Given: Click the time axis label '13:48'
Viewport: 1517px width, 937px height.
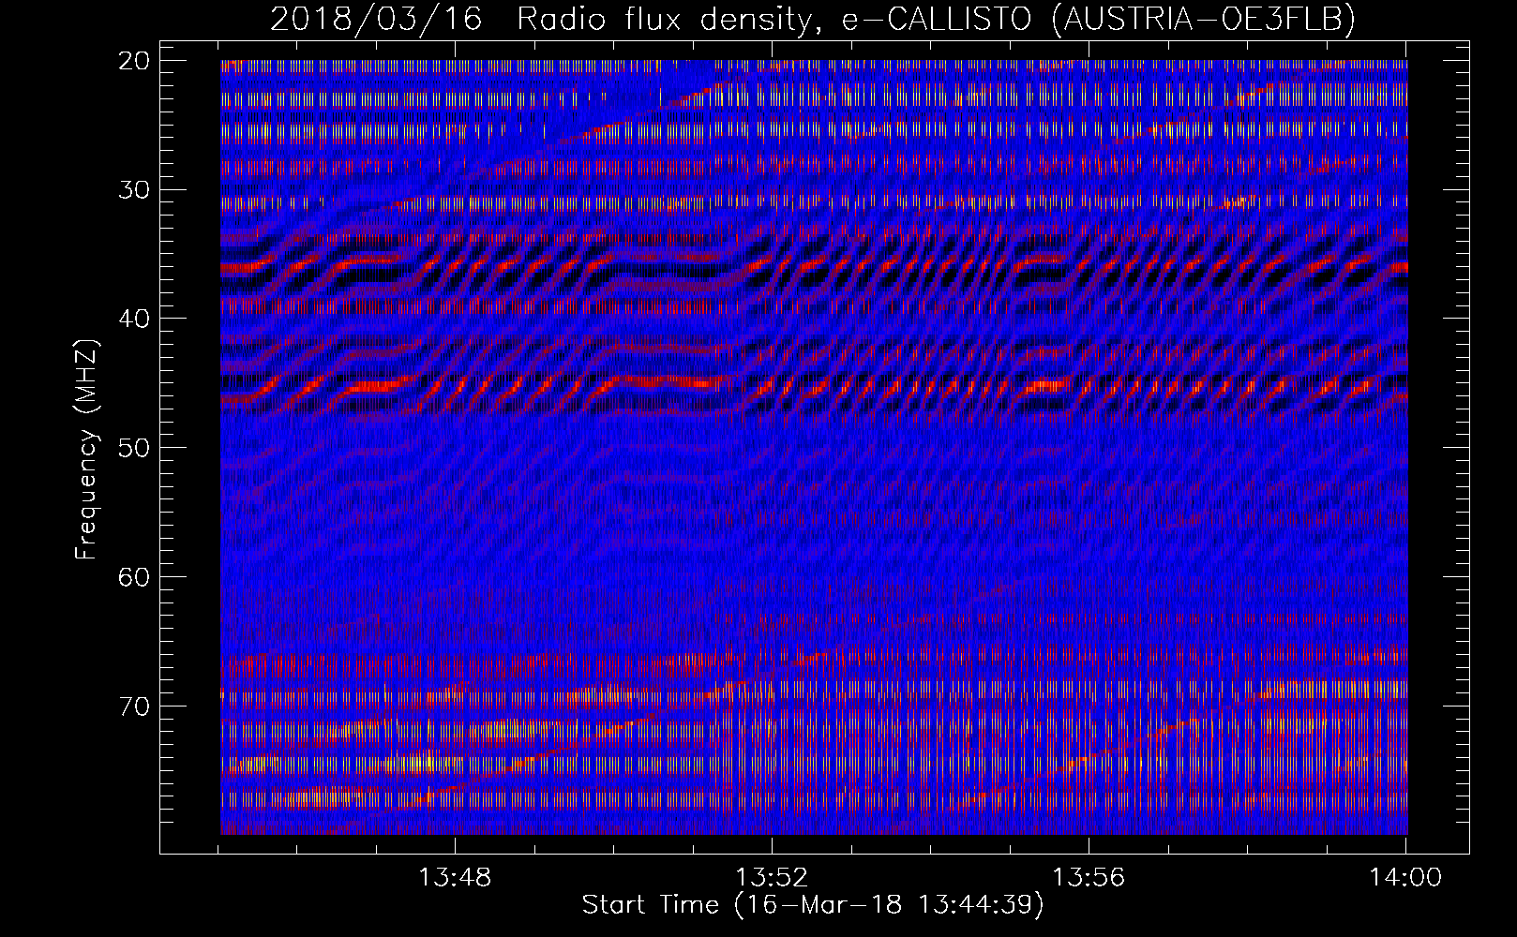Looking at the screenshot, I should (455, 878).
